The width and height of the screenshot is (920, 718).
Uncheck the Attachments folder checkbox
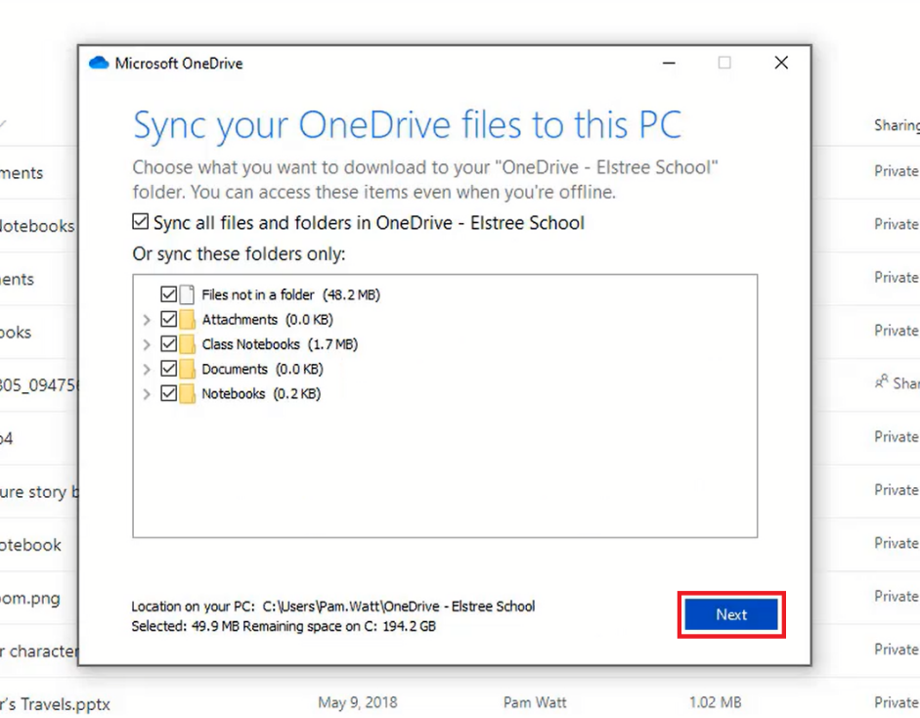[168, 319]
